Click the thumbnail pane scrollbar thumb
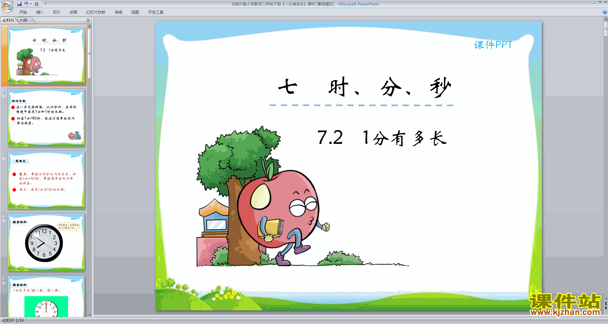Viewport: 608px width, 324px height. tap(90, 54)
